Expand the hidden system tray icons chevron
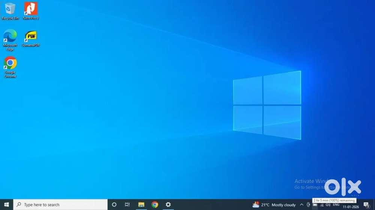 tap(302, 205)
